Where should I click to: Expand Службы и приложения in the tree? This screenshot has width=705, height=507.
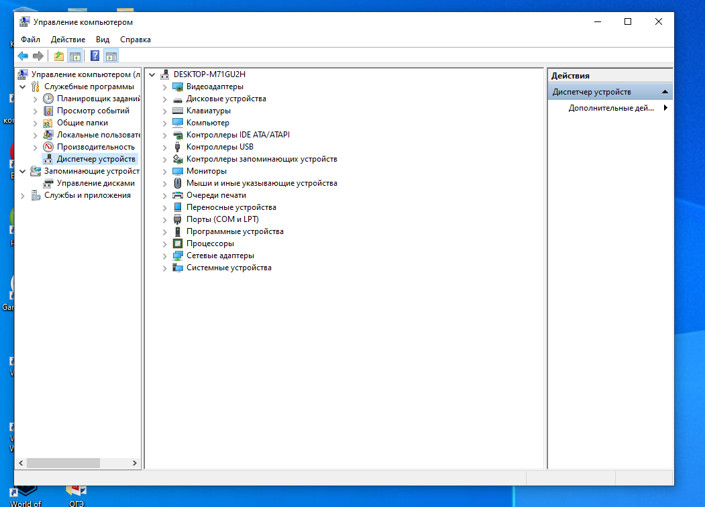(x=23, y=195)
